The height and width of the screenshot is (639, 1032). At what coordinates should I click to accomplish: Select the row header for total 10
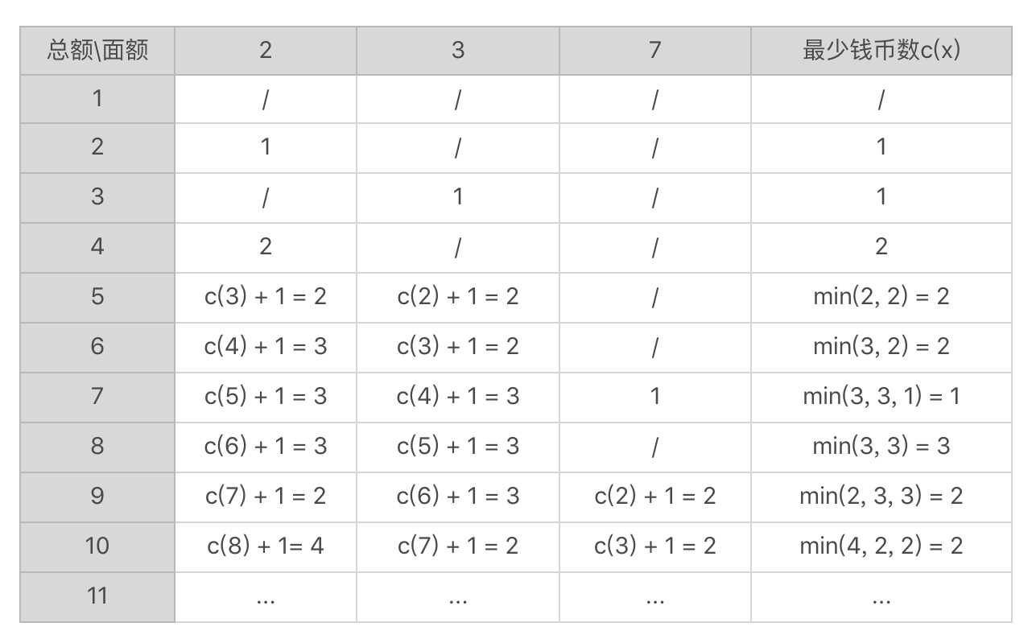click(97, 546)
